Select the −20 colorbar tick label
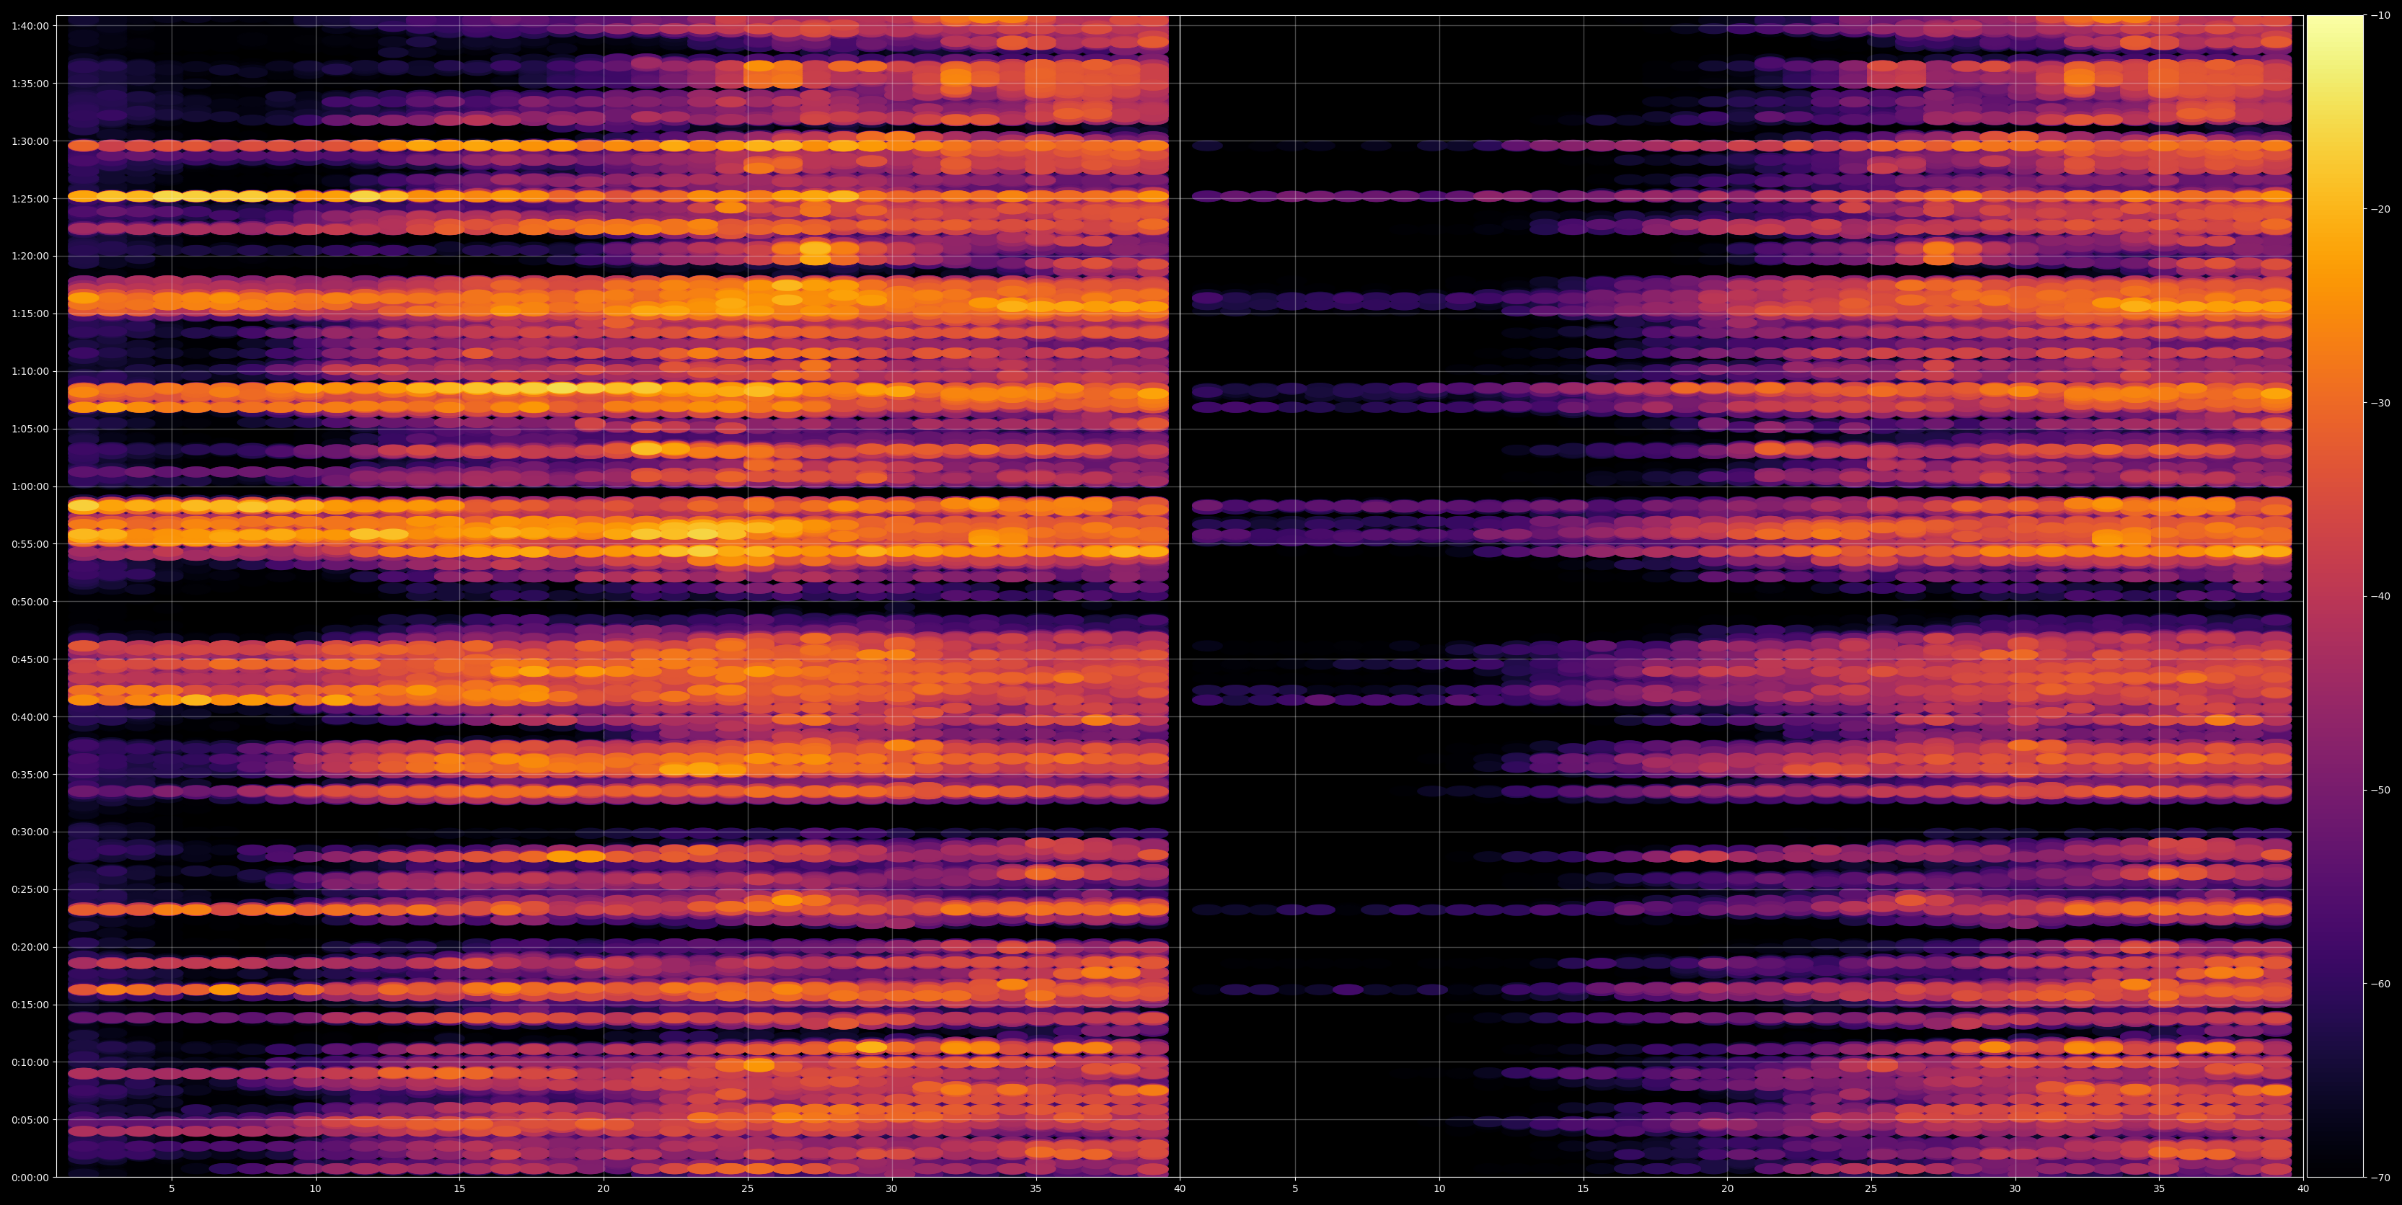 [x=2380, y=209]
